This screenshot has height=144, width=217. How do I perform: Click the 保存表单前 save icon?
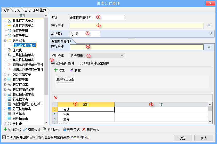(9, 30)
